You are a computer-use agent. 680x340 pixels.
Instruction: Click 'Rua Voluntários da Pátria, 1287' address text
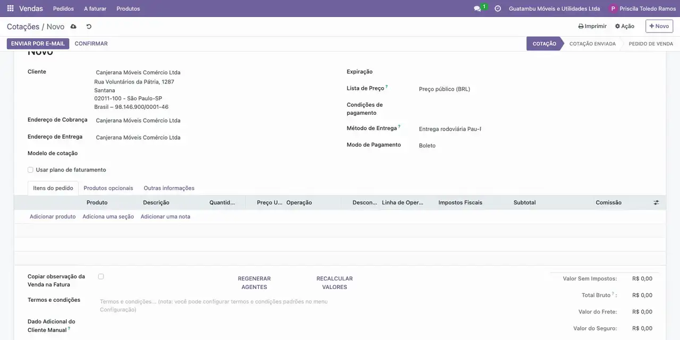coord(134,82)
